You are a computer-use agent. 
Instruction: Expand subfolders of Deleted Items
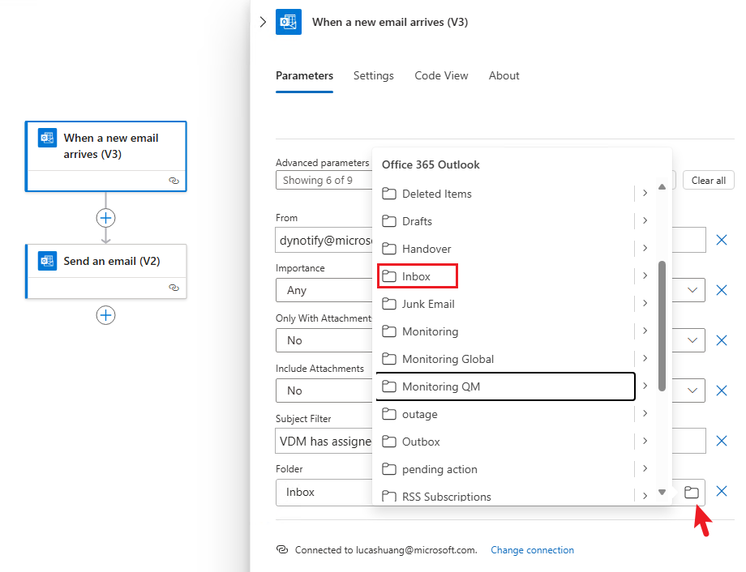[645, 193]
